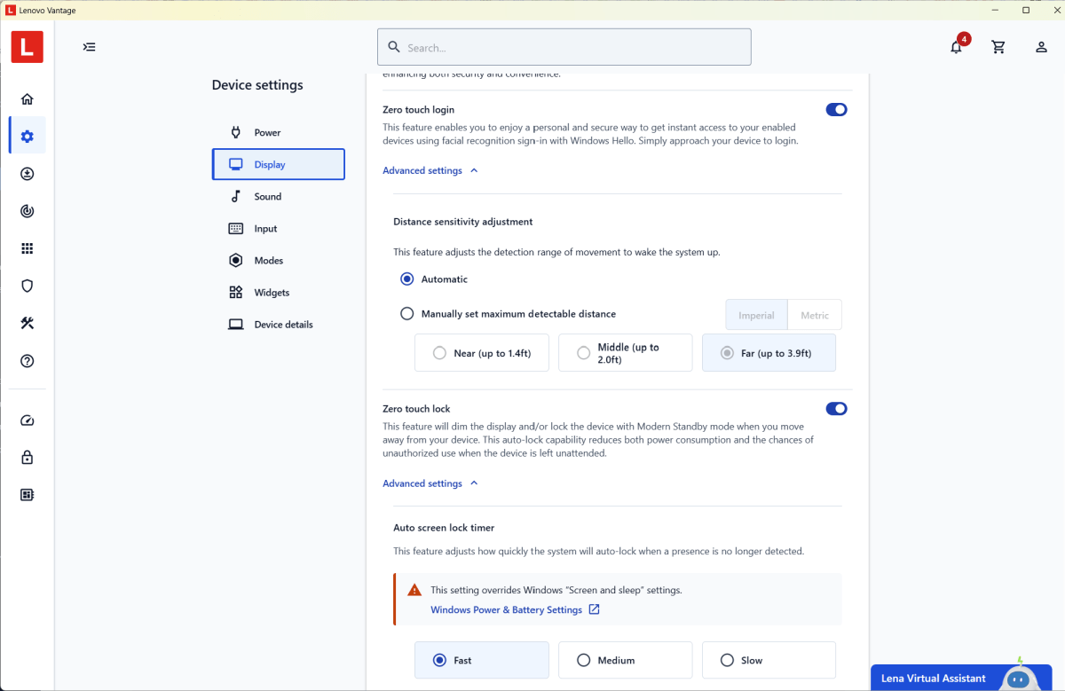Choose Far (up to 3.9ft) option
The image size is (1065, 691).
click(769, 353)
